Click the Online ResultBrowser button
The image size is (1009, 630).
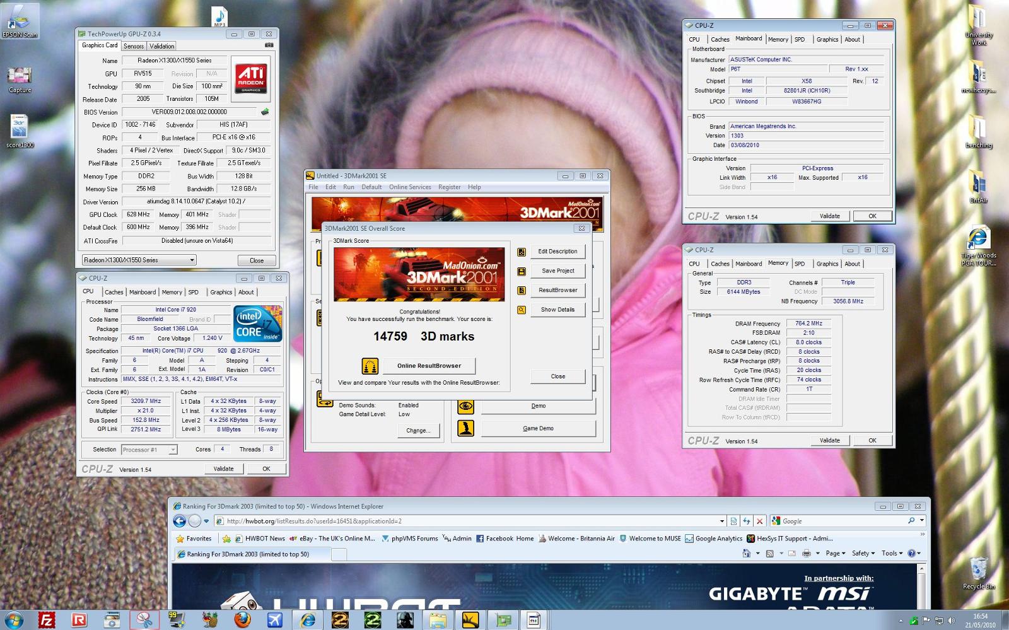(x=429, y=366)
